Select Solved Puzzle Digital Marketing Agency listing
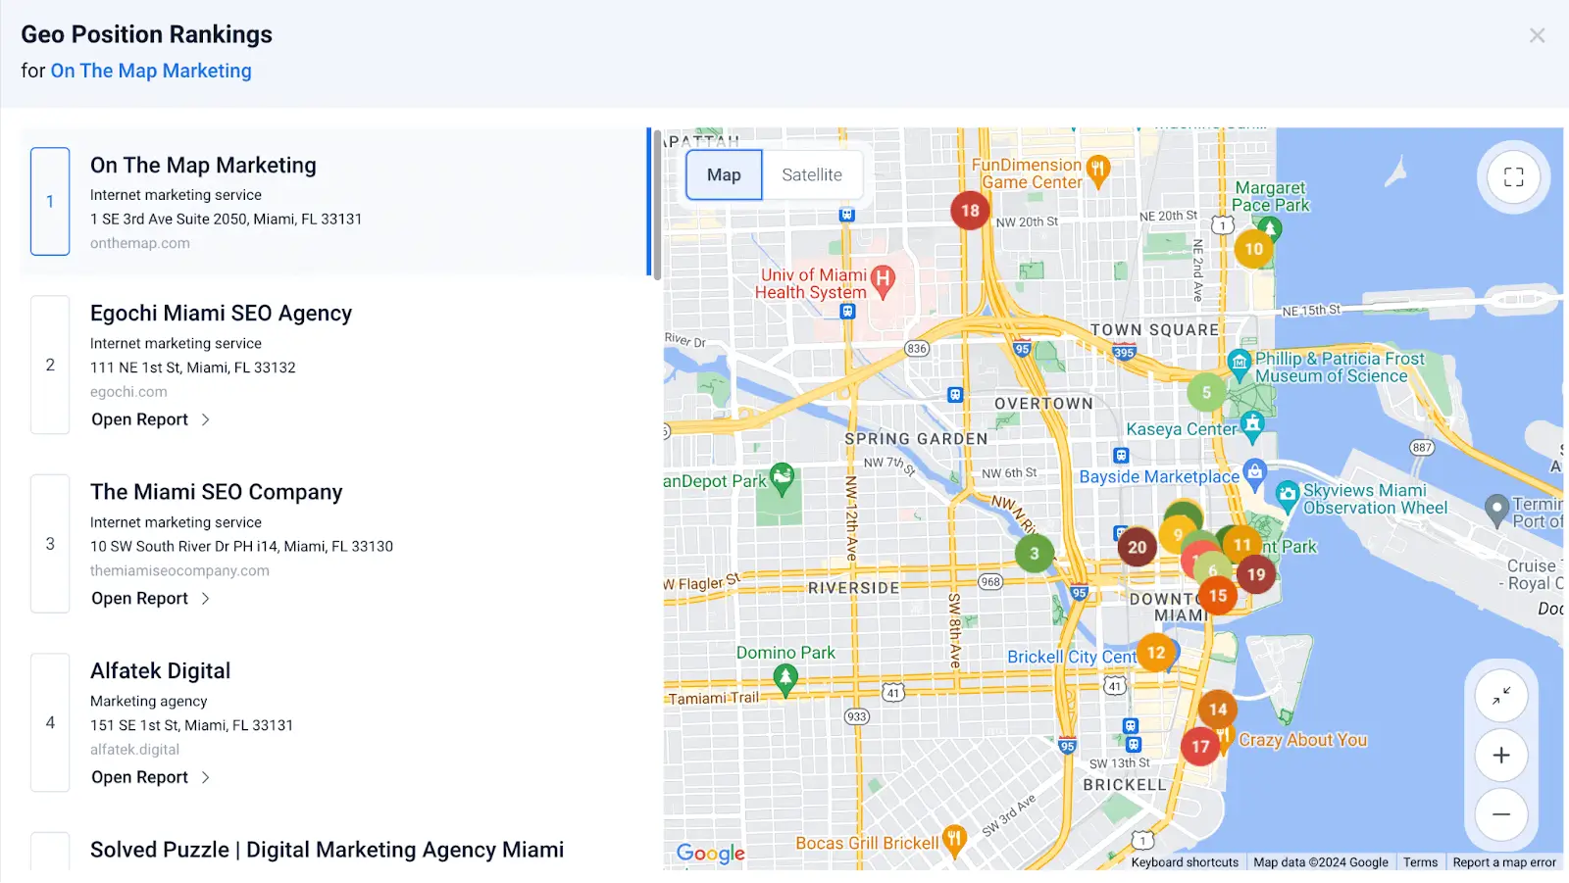Image resolution: width=1569 pixels, height=883 pixels. point(328,850)
